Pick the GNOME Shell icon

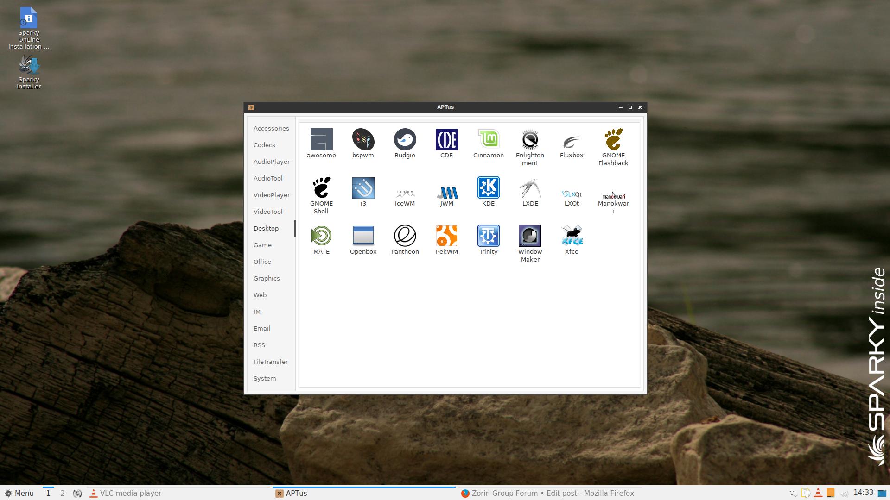(321, 188)
